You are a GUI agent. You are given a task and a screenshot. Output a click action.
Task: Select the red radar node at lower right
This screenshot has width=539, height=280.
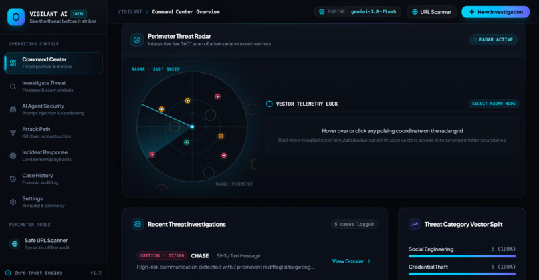coord(224,156)
